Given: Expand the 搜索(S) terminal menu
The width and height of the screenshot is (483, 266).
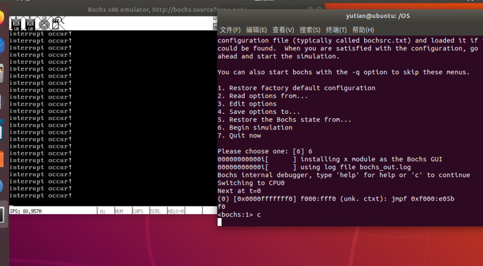Looking at the screenshot, I should tap(310, 30).
